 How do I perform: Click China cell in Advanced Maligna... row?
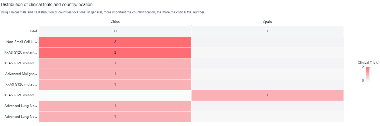tap(115, 74)
